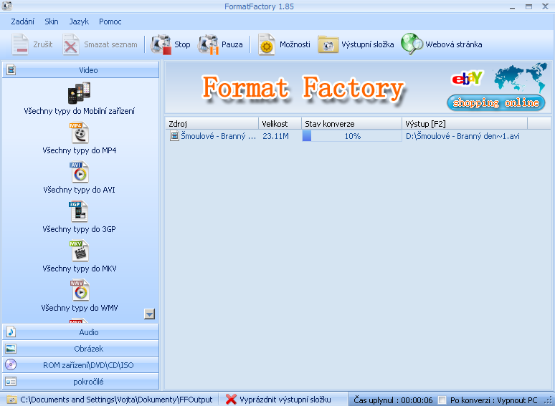The image size is (555, 406).
Task: Select the Mobilní zařízení phones icon
Action: [x=80, y=93]
